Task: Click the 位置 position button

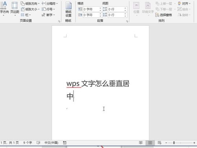Action: pos(136,9)
